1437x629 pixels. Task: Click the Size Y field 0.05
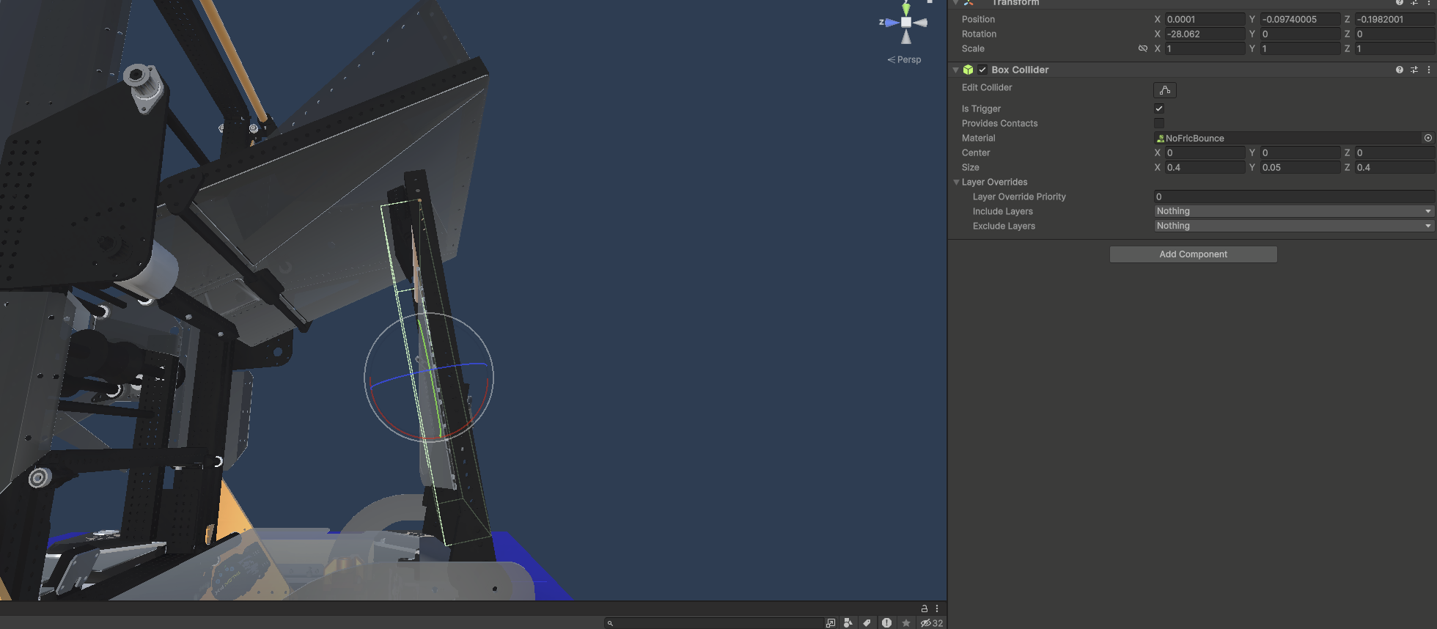coord(1299,167)
